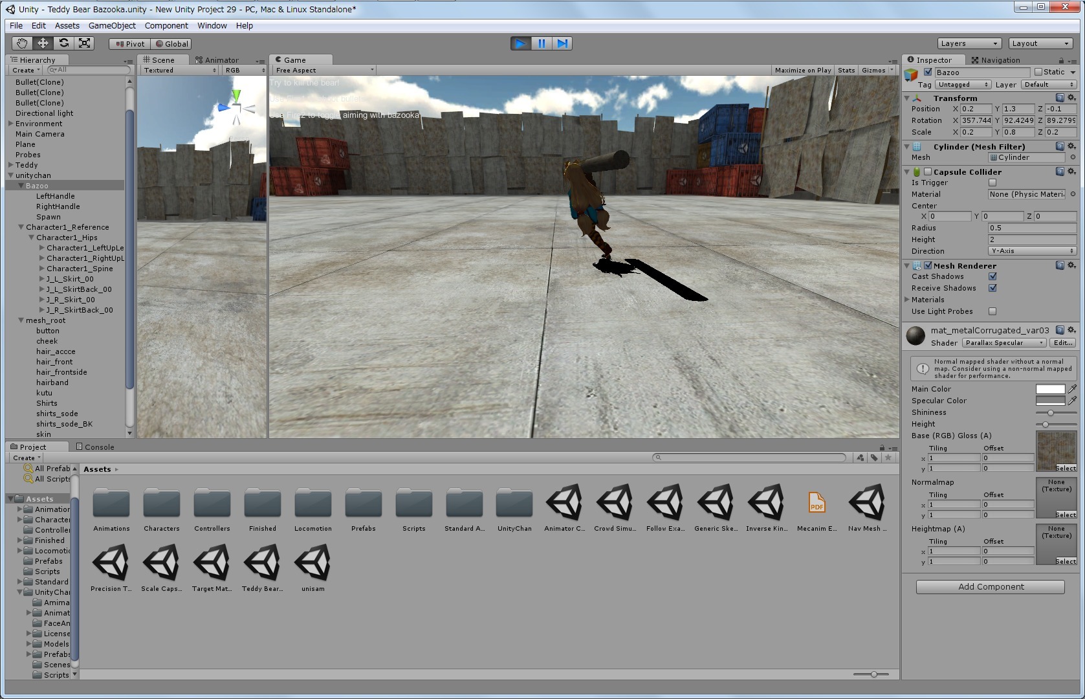Click the Add Component button

[x=990, y=586]
